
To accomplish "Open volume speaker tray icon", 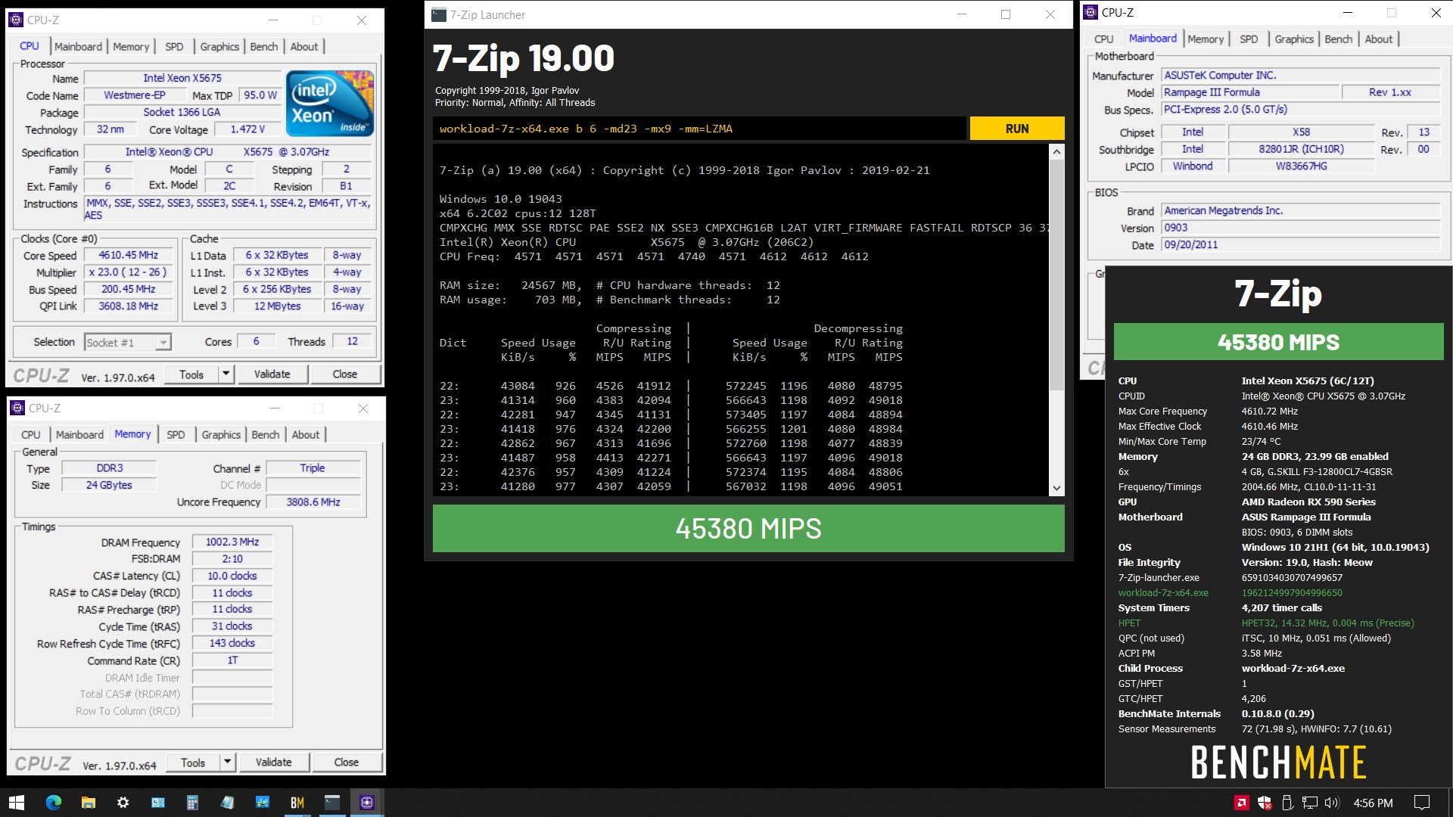I will [1333, 803].
